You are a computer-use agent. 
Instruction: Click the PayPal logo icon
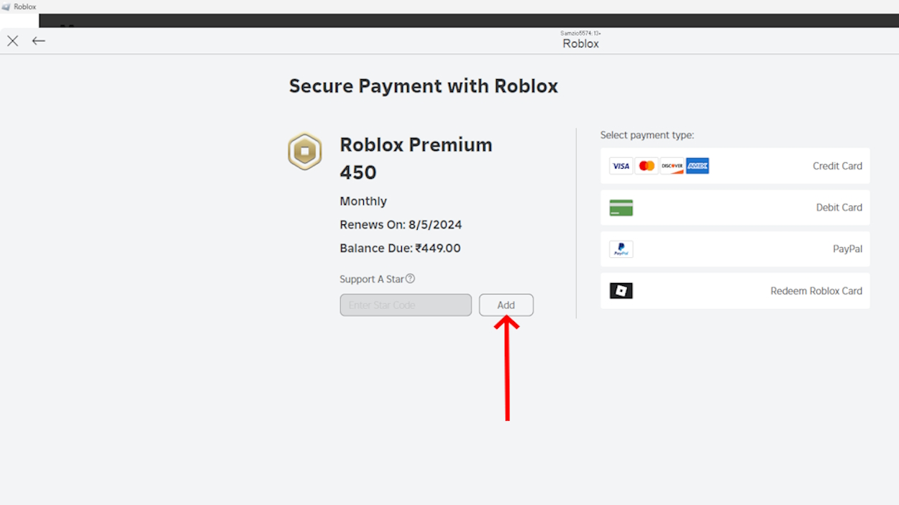click(x=621, y=249)
